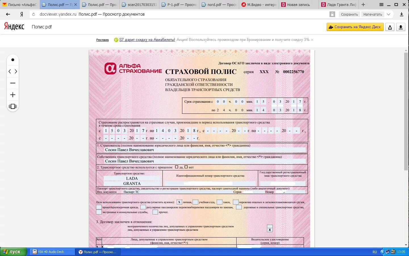This screenshot has height=256, width=409.
Task: Click scrollbar down arrow
Action: click(x=406, y=245)
